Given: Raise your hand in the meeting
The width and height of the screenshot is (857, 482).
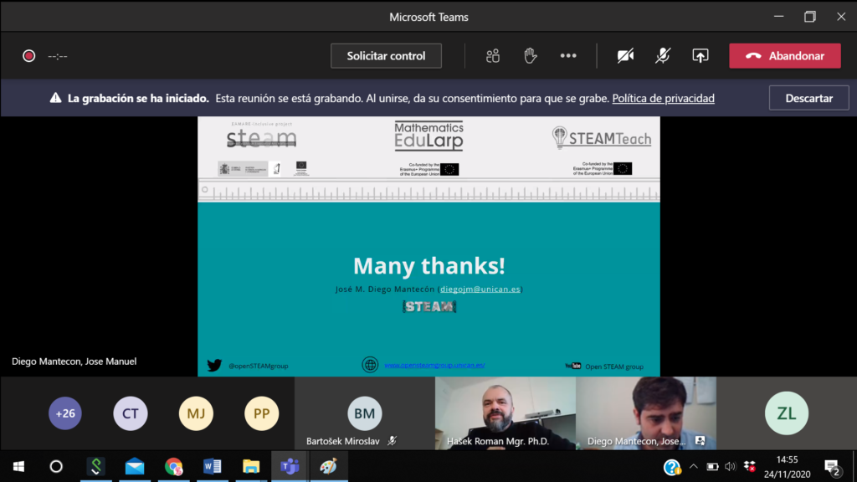Looking at the screenshot, I should 530,56.
